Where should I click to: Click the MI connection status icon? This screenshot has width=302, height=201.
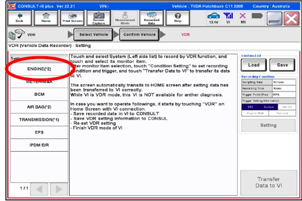tap(243, 18)
